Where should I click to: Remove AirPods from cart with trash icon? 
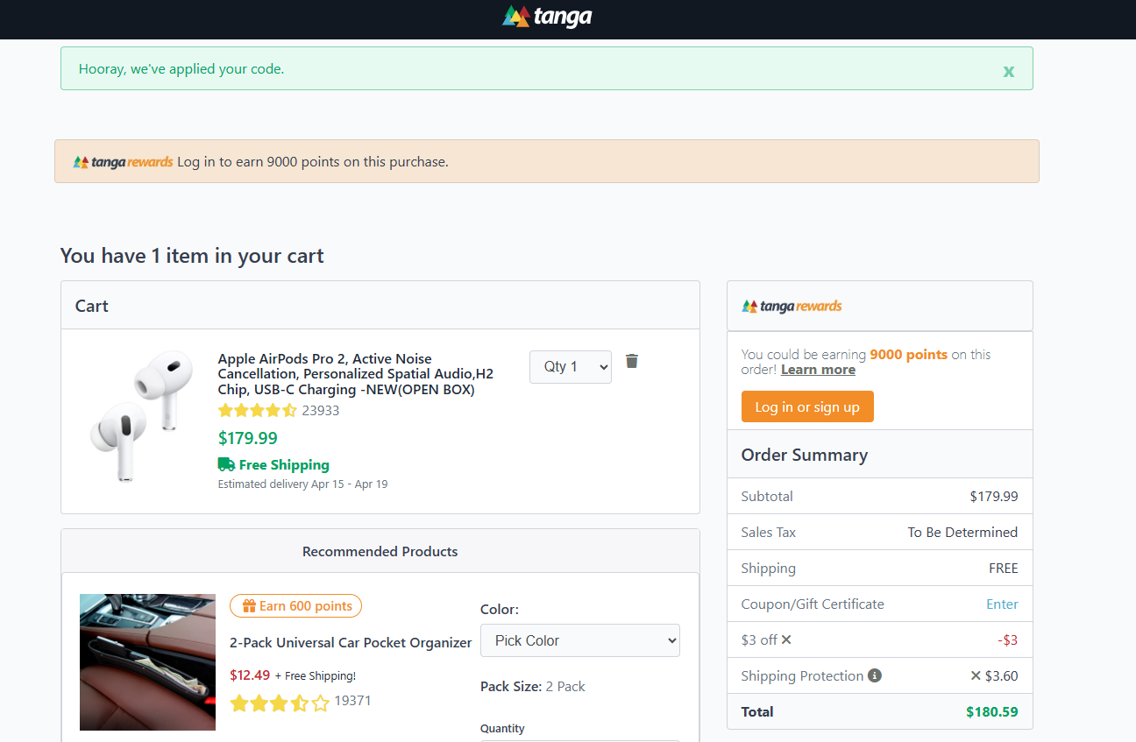[632, 361]
